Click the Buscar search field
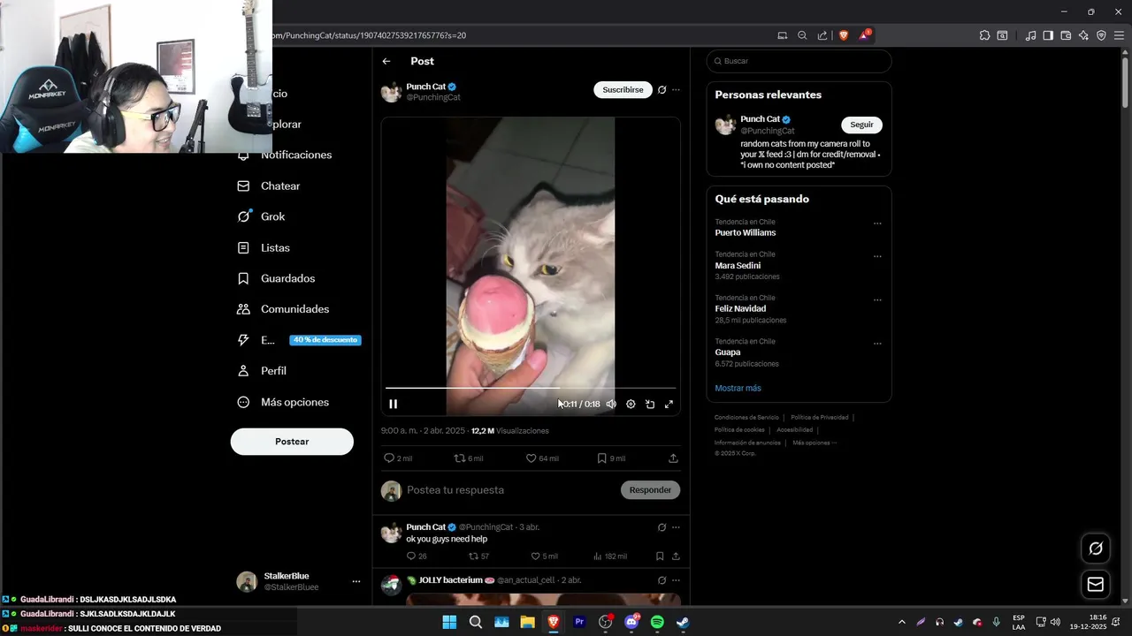Viewport: 1132px width, 636px height. (799, 61)
